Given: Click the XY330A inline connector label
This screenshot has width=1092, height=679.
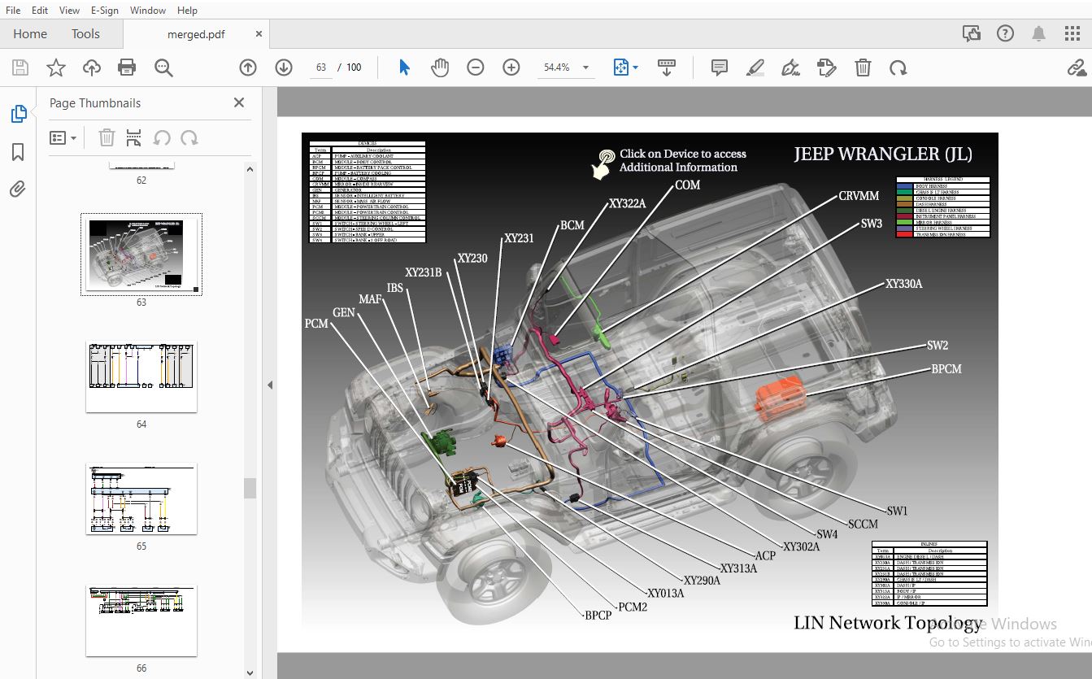Looking at the screenshot, I should tap(904, 284).
